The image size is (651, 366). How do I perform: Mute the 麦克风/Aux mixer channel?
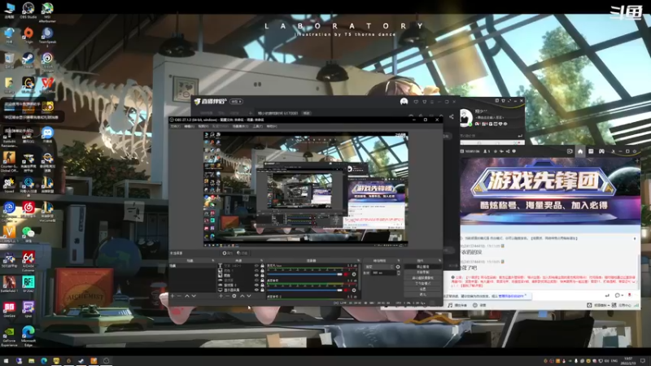pos(347,274)
